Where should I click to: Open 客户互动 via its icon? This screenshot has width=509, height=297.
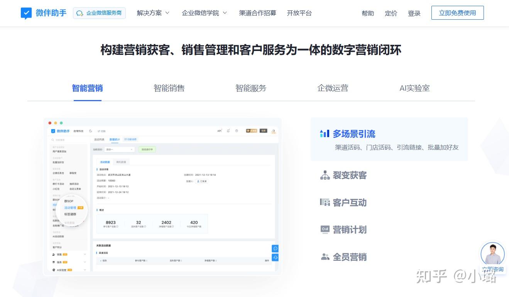pyautogui.click(x=325, y=202)
